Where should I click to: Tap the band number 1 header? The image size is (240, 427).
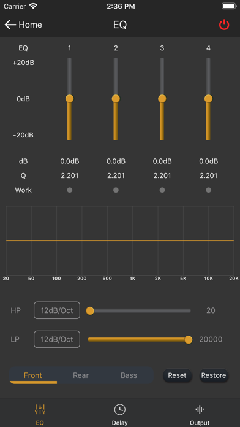click(70, 48)
